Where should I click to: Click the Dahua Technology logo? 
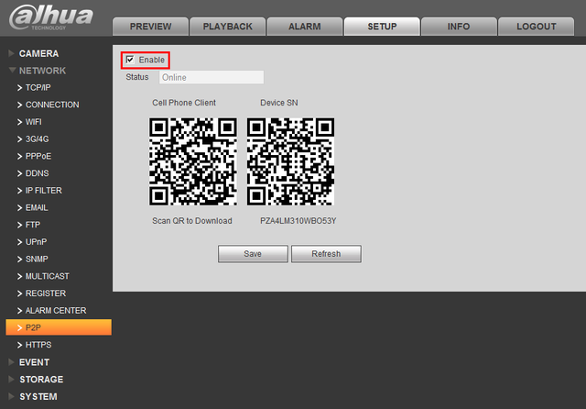coord(51,17)
